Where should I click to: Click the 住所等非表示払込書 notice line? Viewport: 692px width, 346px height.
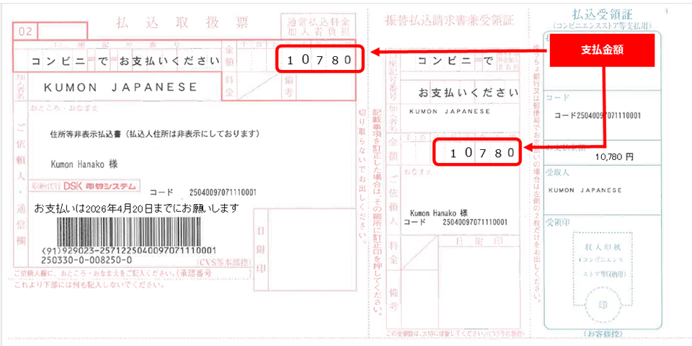click(x=154, y=133)
